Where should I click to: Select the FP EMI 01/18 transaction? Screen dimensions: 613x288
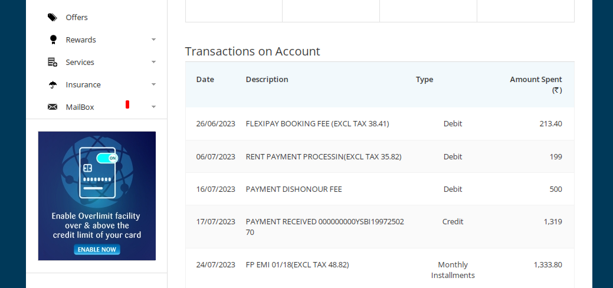[297, 264]
